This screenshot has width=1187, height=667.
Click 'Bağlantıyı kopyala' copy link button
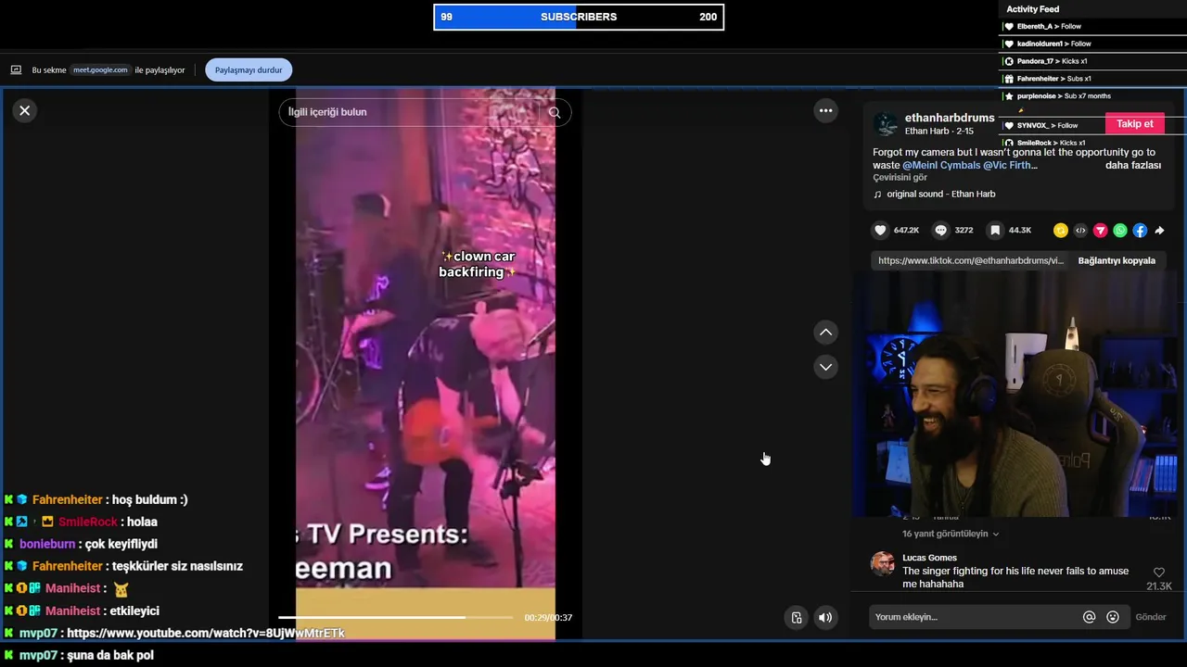[1117, 260]
